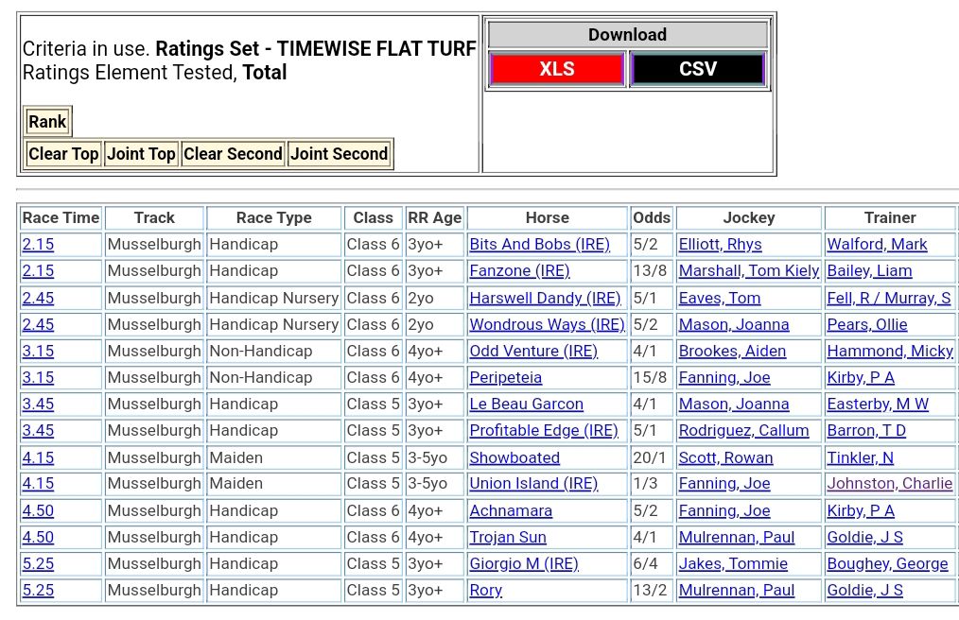The image size is (959, 620).
Task: Open the Fanzone (IRE) horse link
Action: (519, 271)
